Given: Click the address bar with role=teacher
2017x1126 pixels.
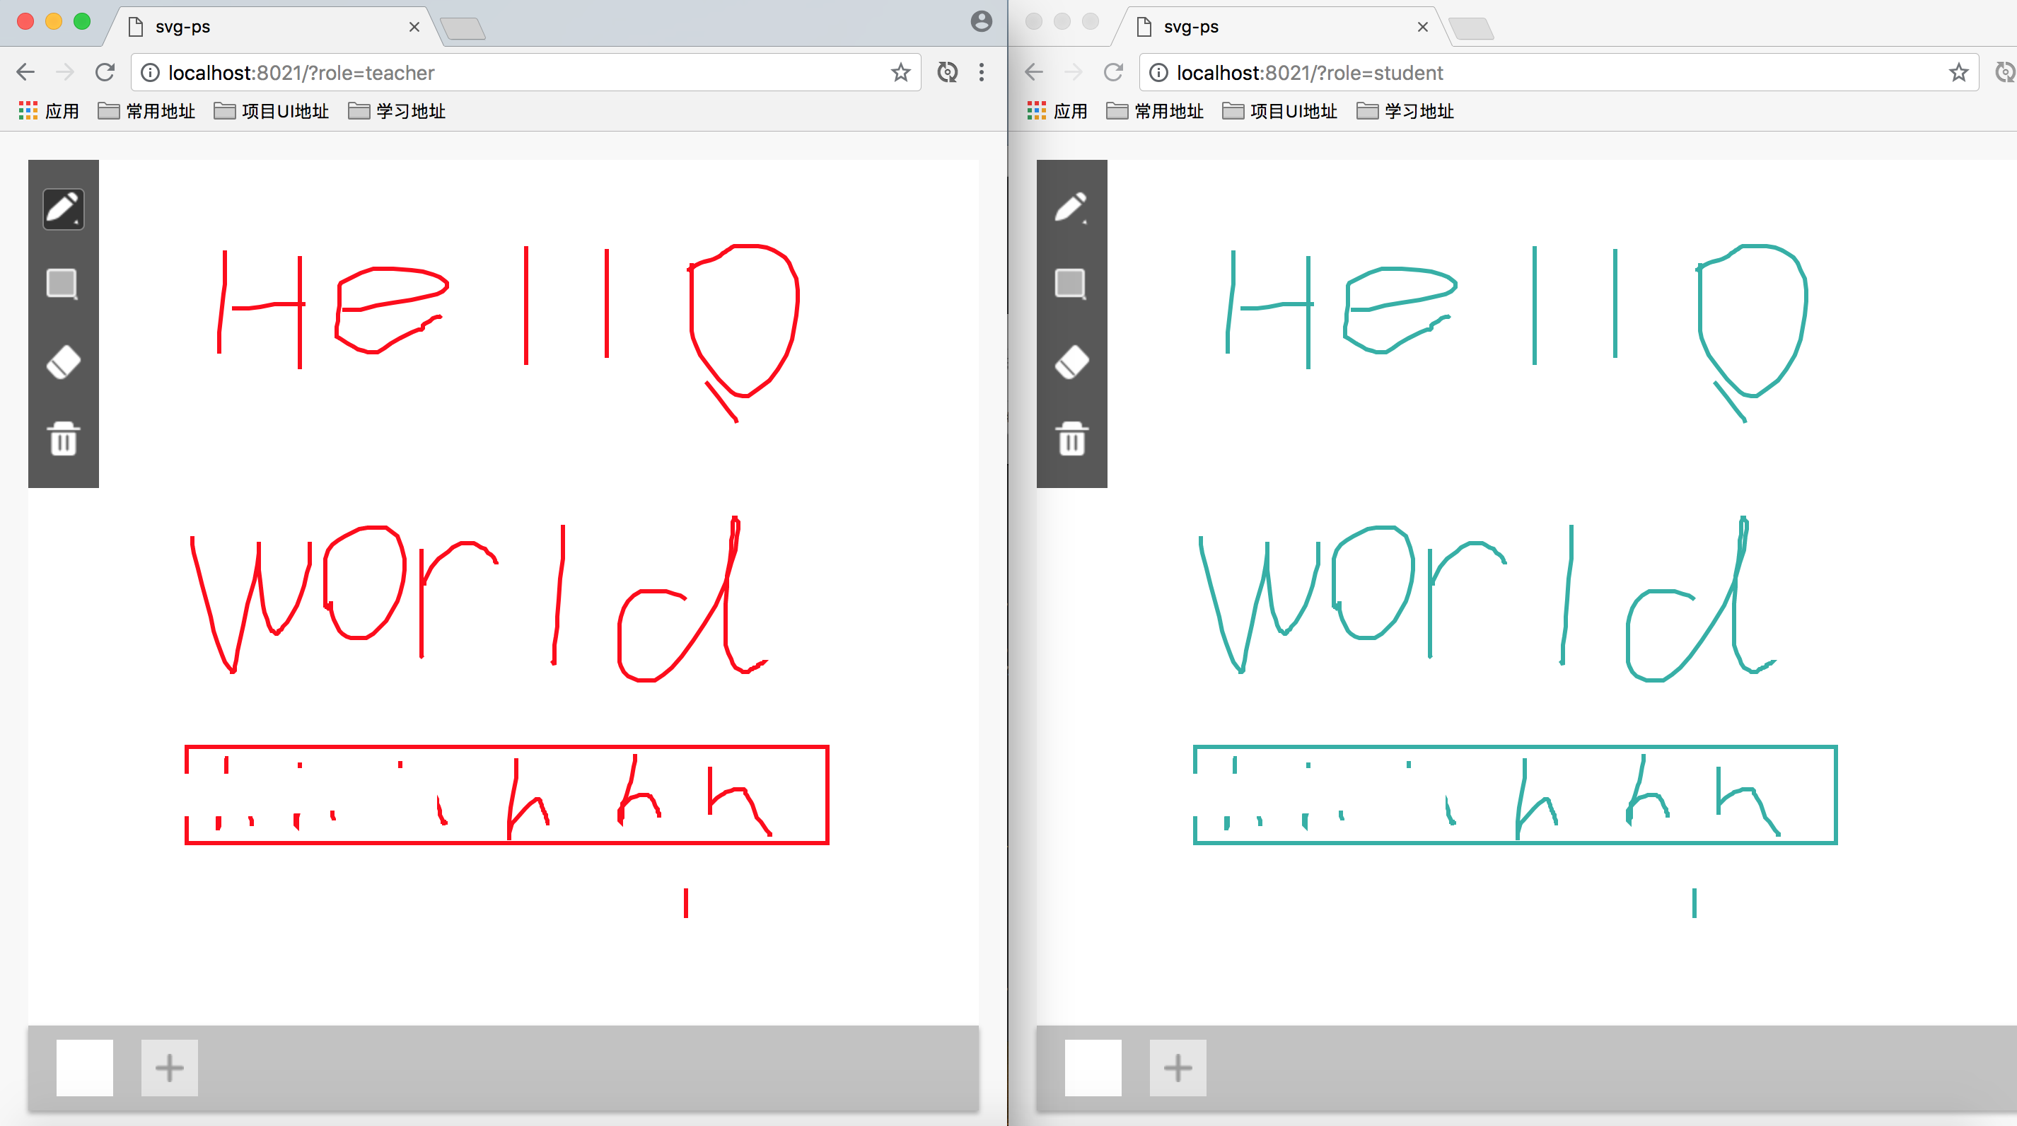Looking at the screenshot, I should click(x=525, y=73).
